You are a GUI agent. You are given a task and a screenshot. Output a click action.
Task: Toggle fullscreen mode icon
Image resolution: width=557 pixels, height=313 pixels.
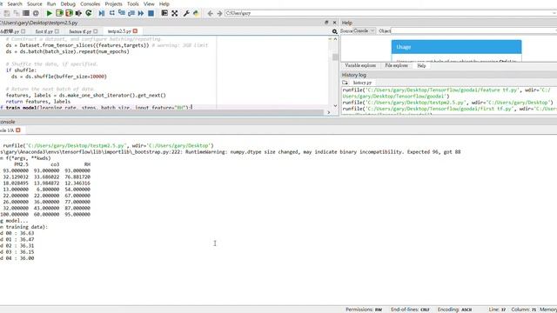pyautogui.click(x=174, y=13)
